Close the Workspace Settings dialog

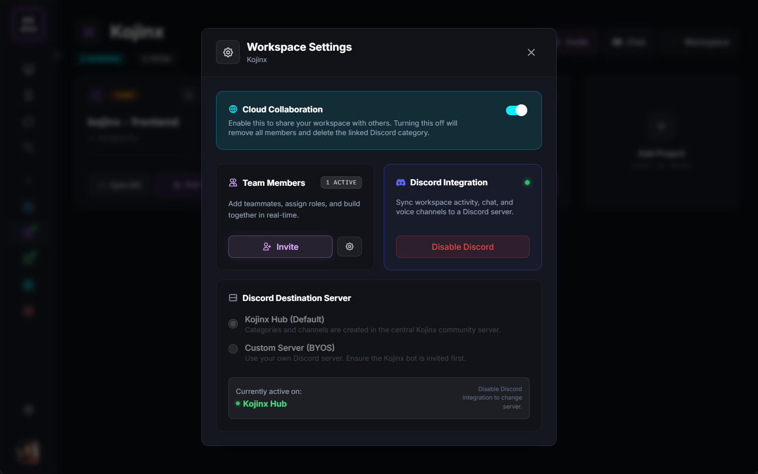point(531,52)
